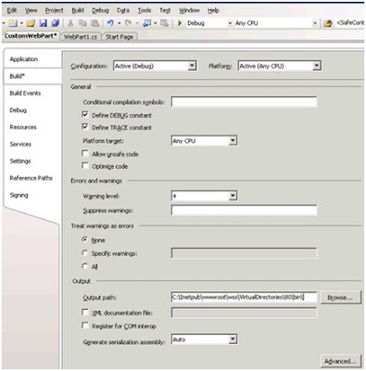Click the green Start Debugging arrow
The width and height of the screenshot is (366, 371).
click(180, 23)
